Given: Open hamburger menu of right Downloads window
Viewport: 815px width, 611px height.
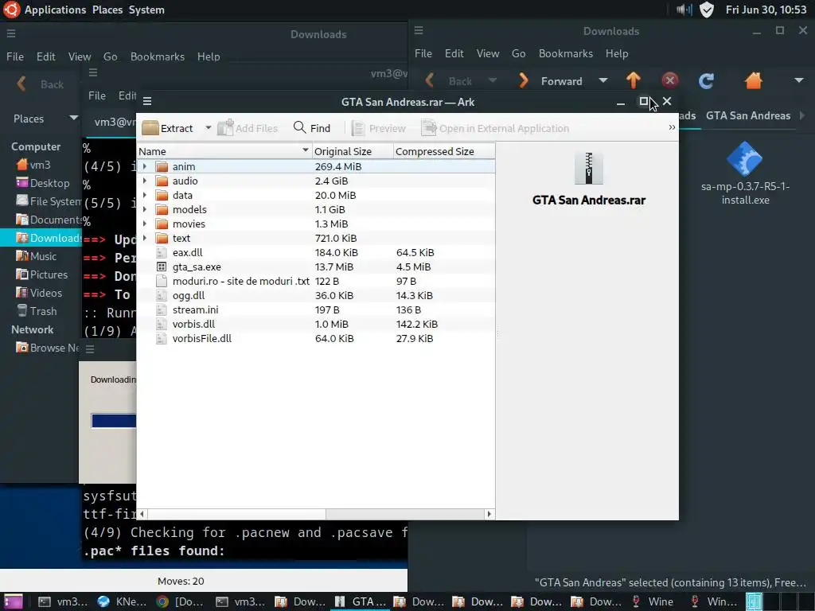Looking at the screenshot, I should click(419, 31).
